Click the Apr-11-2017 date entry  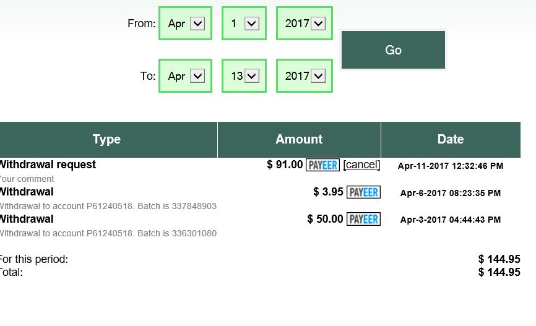point(451,166)
